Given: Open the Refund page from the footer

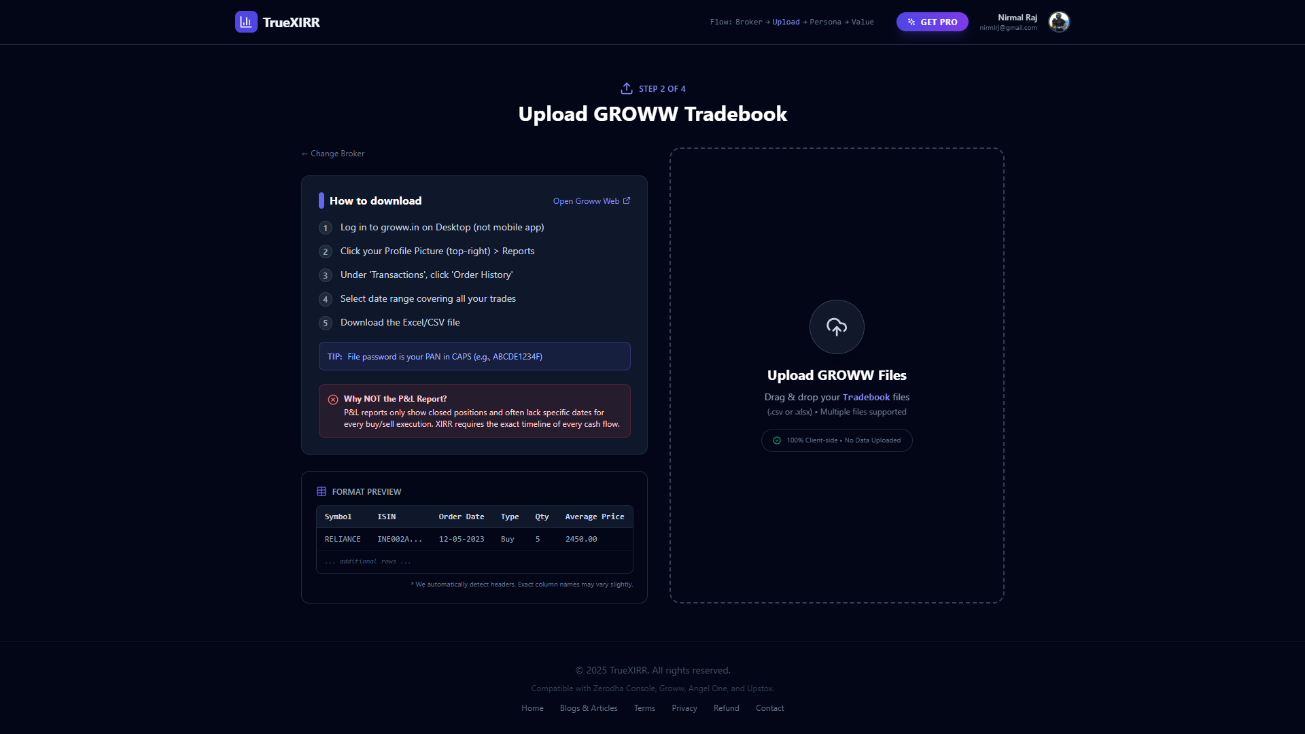Looking at the screenshot, I should point(726,707).
